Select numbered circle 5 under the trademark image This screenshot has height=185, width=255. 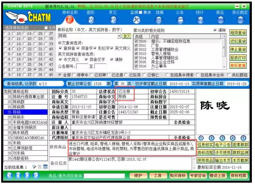[243, 138]
